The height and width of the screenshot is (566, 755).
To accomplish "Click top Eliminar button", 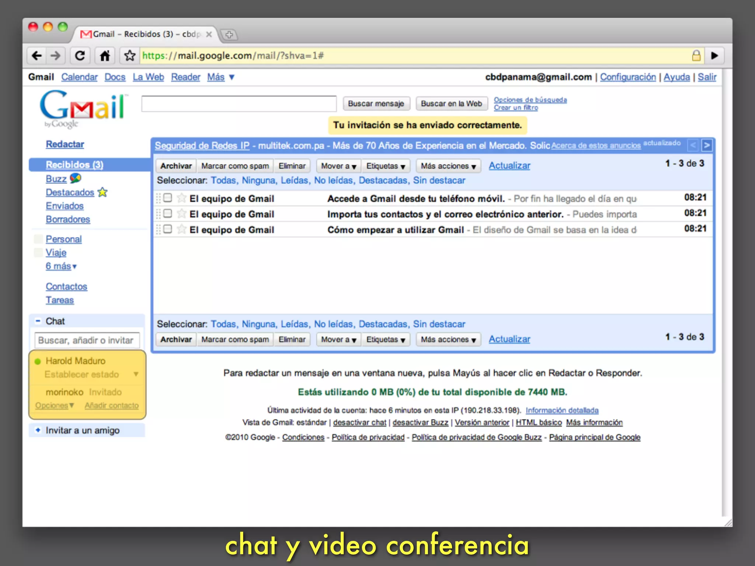I will point(292,166).
